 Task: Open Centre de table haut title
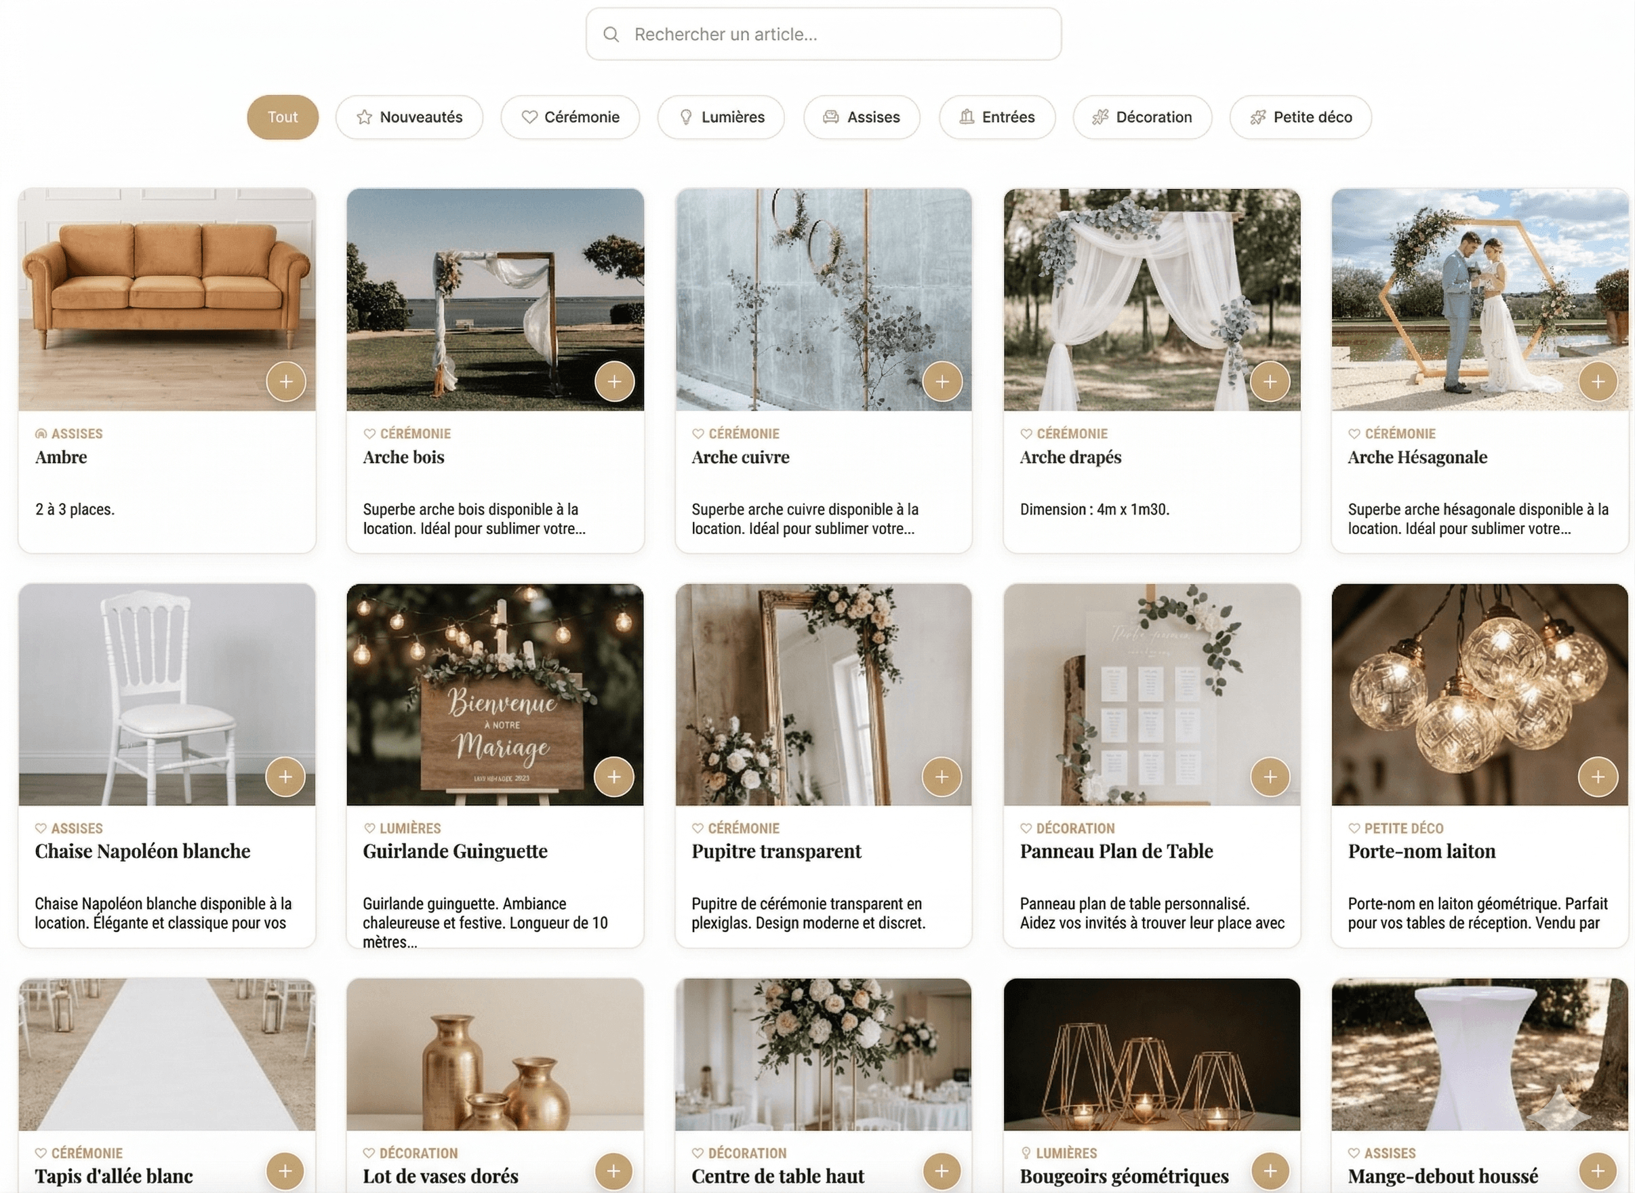[778, 1176]
